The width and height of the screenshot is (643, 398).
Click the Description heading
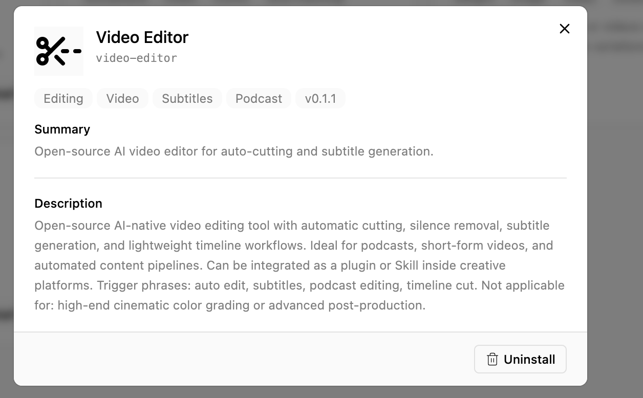pos(69,204)
